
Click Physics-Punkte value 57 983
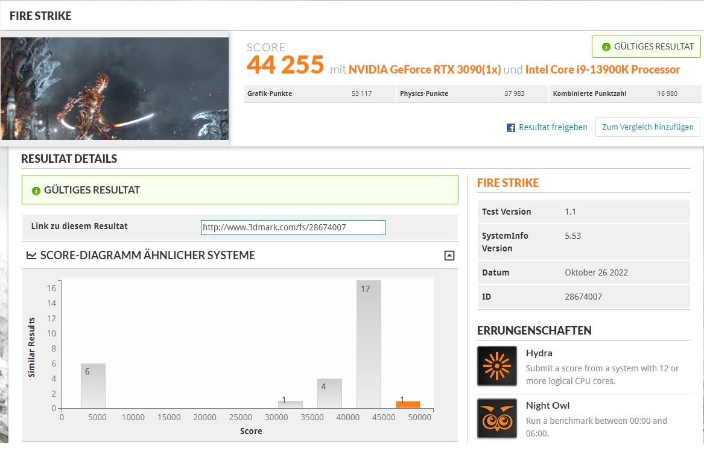tap(514, 93)
